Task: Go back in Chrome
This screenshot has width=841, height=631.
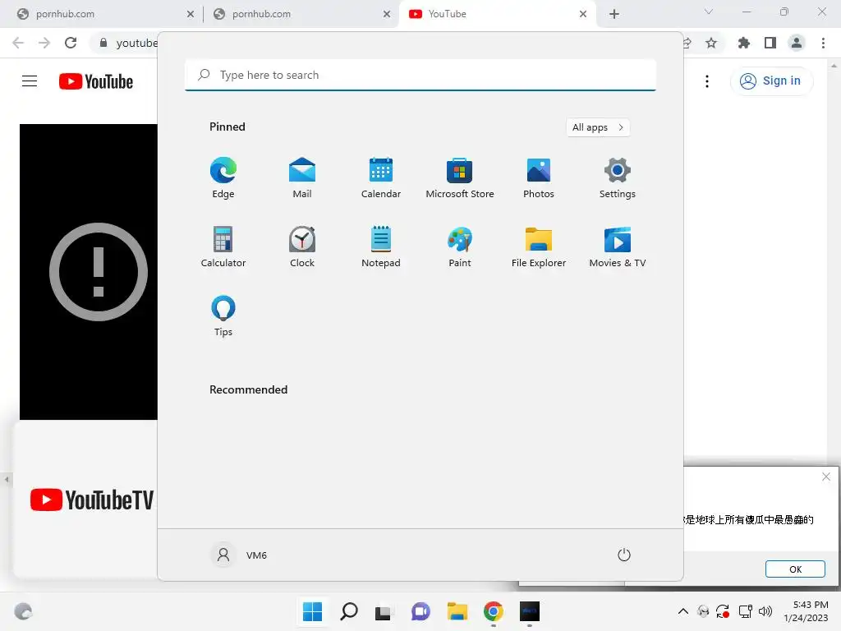Action: click(18, 43)
